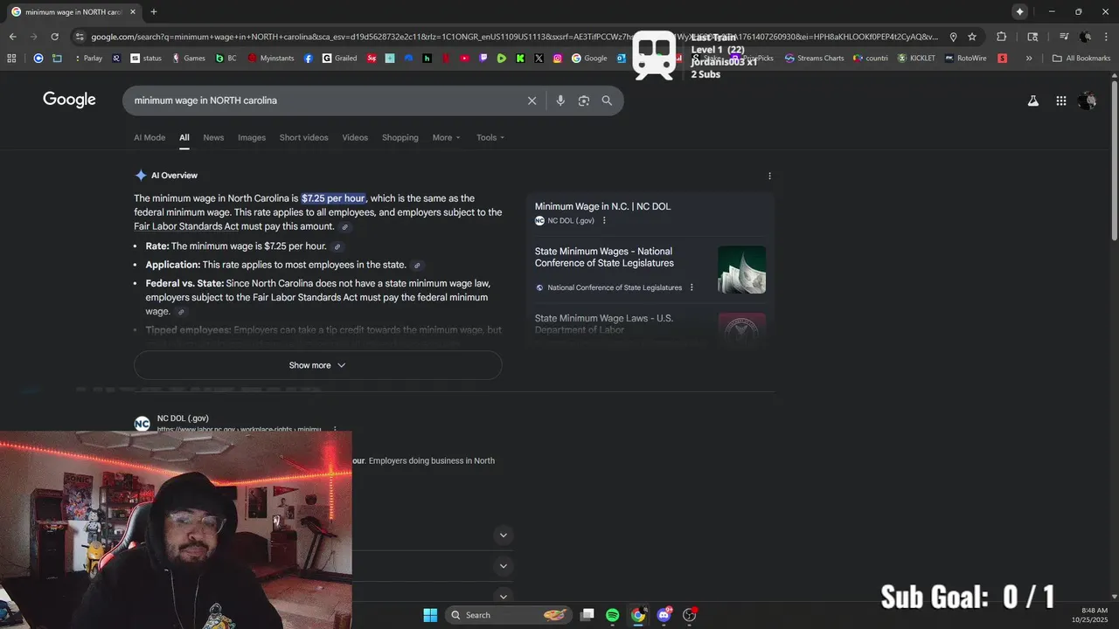Start voice search with the microphone

pos(560,100)
